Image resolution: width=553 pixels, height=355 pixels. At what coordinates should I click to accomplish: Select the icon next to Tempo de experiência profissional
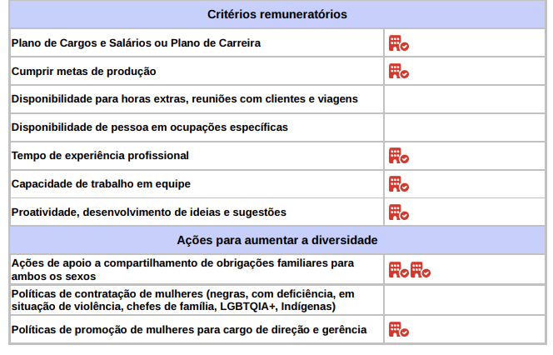click(398, 156)
